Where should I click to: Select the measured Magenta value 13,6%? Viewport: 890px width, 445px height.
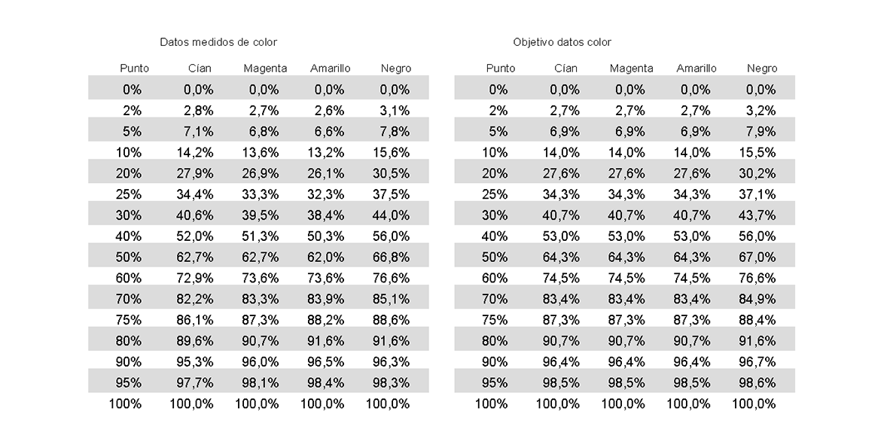[260, 152]
